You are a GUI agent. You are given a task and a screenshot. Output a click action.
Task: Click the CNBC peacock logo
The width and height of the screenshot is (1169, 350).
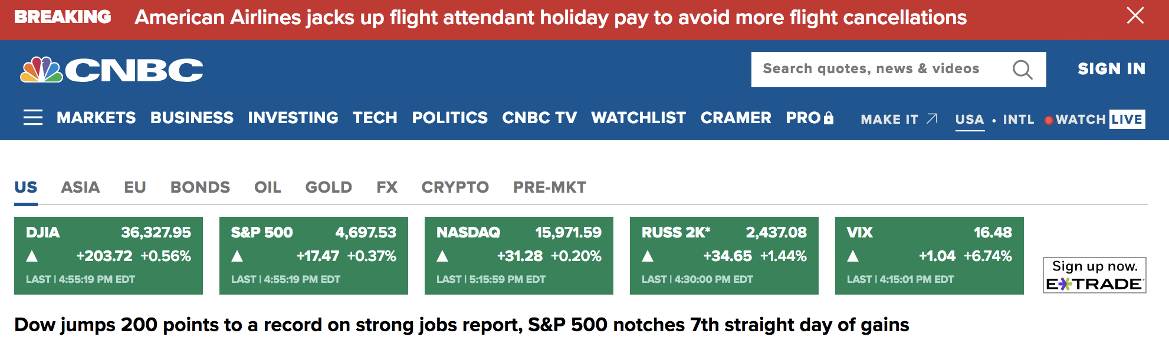(41, 70)
